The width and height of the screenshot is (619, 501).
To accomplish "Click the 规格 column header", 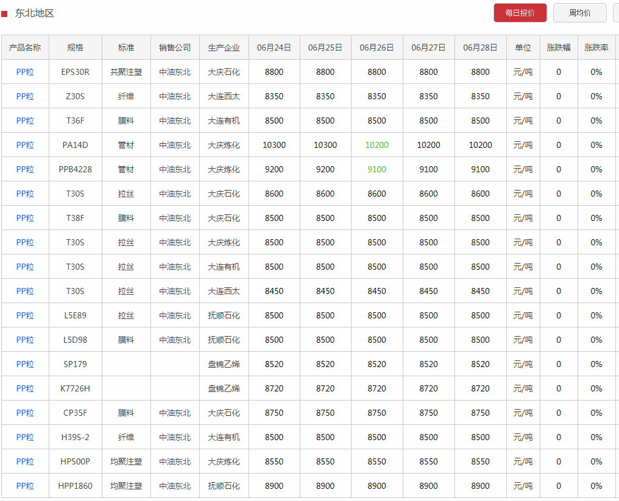I will (x=75, y=47).
